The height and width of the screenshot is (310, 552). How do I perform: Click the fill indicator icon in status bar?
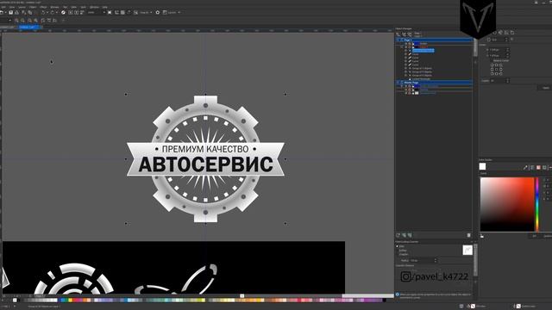tap(474, 307)
